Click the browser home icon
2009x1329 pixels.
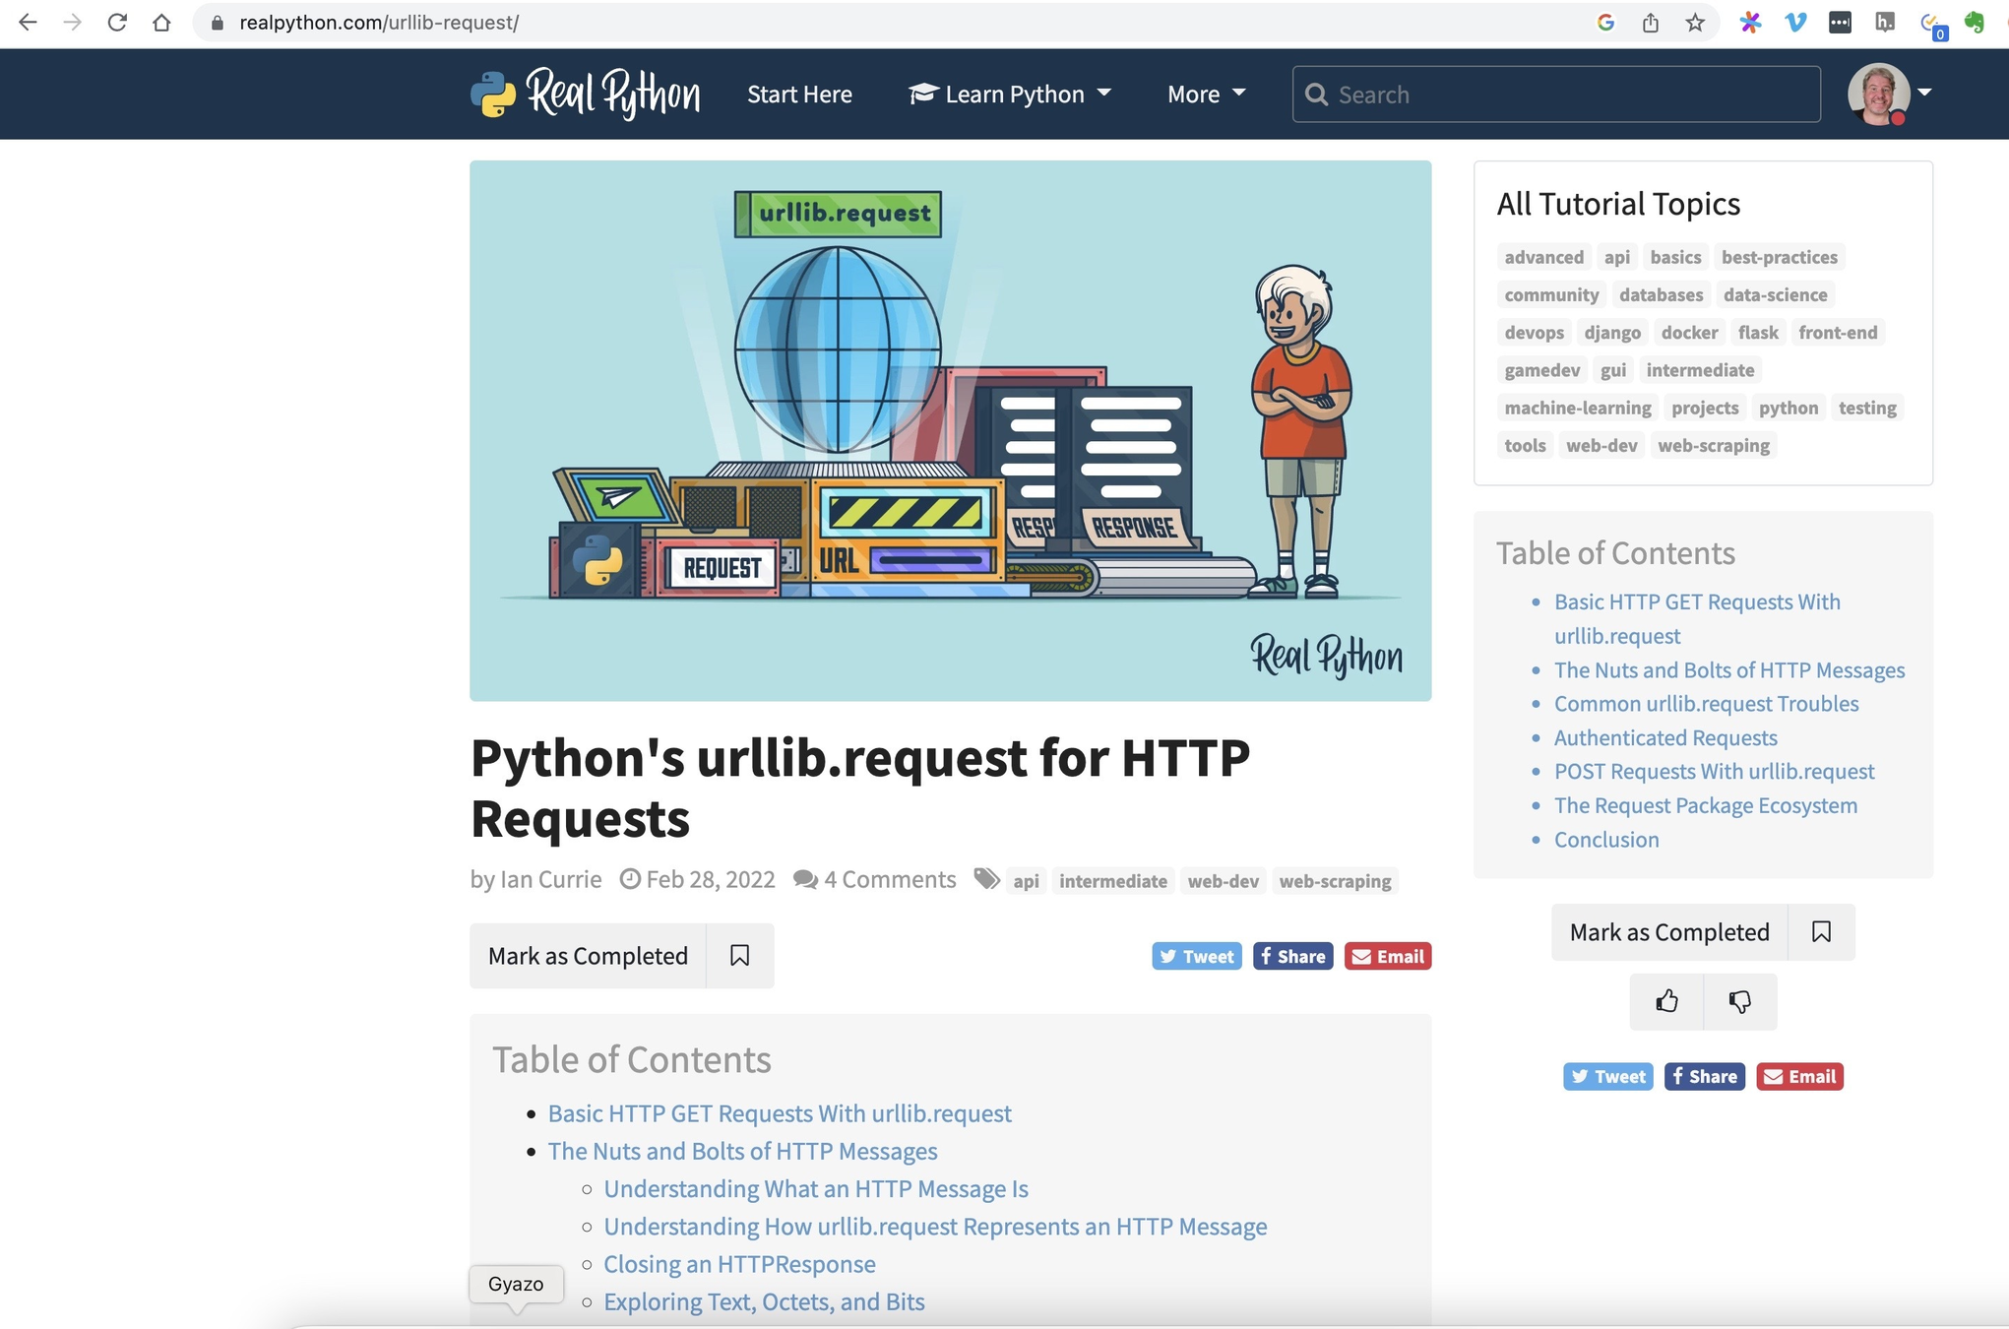pyautogui.click(x=161, y=22)
